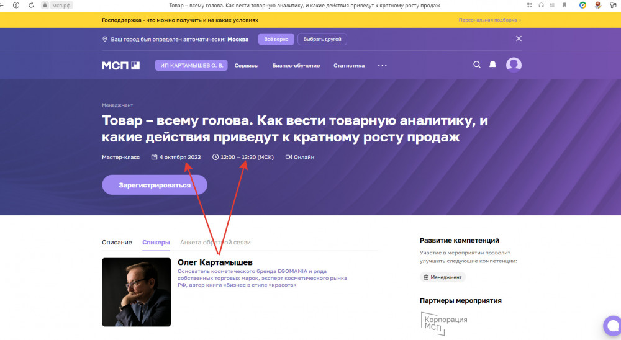Click the мсп.рф address field

click(61, 6)
